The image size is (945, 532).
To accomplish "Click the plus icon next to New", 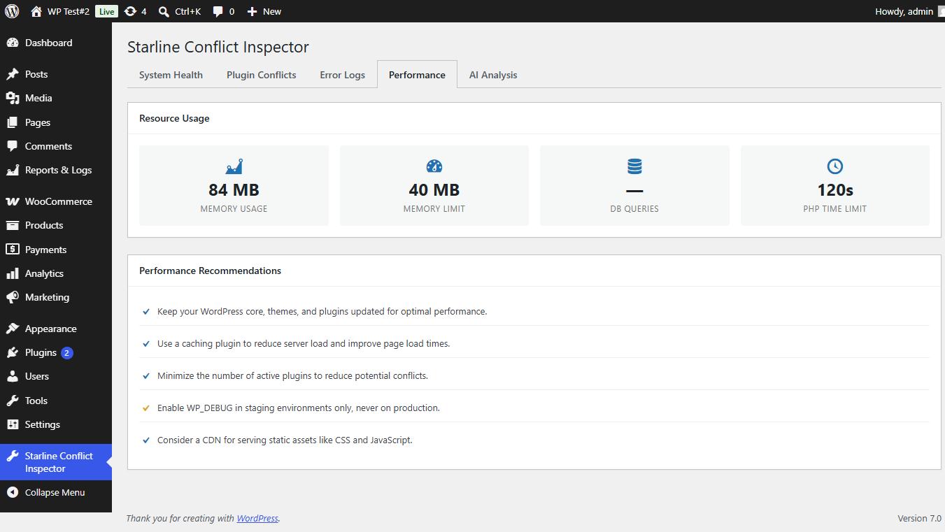I will (x=253, y=12).
